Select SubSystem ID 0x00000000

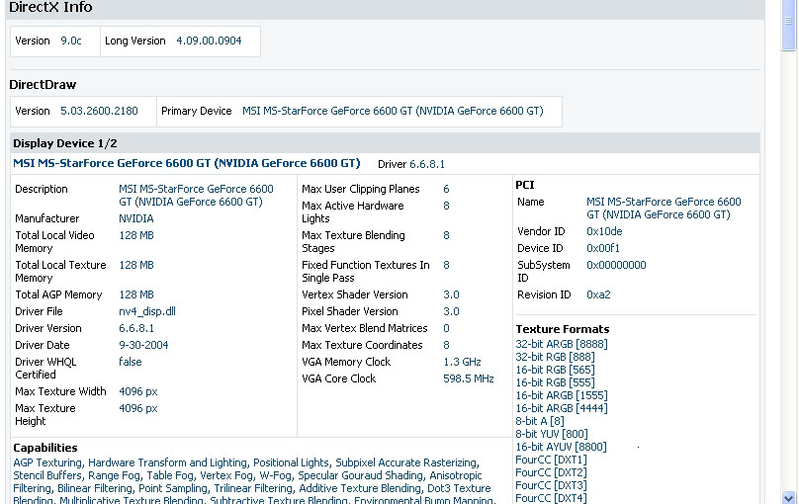[617, 265]
